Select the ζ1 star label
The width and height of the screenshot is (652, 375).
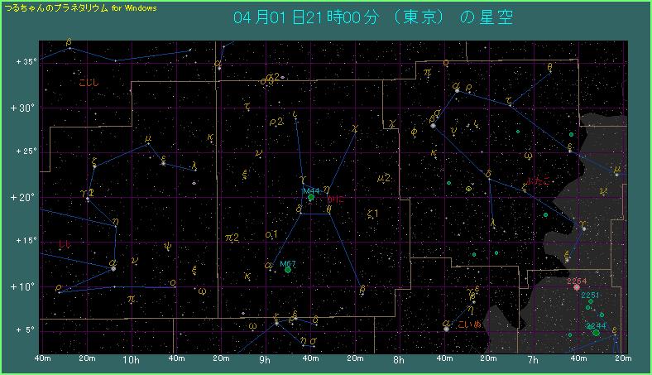pos(372,214)
